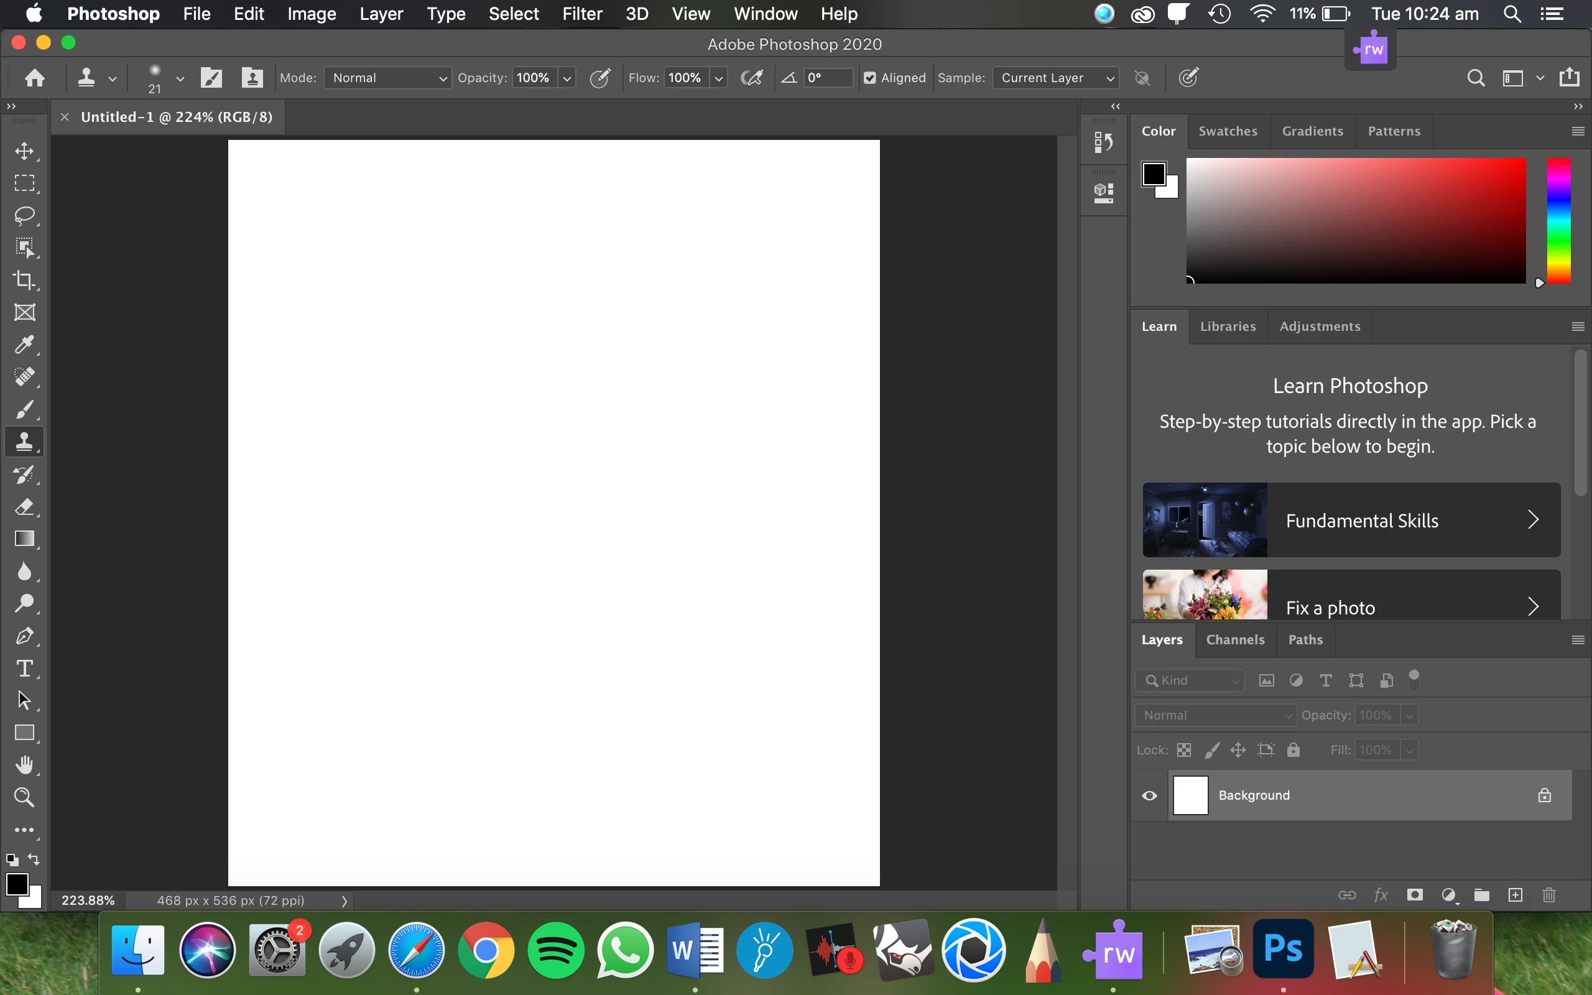This screenshot has height=995, width=1592.
Task: Toggle airbrush-style build-up effects
Action: [x=751, y=78]
